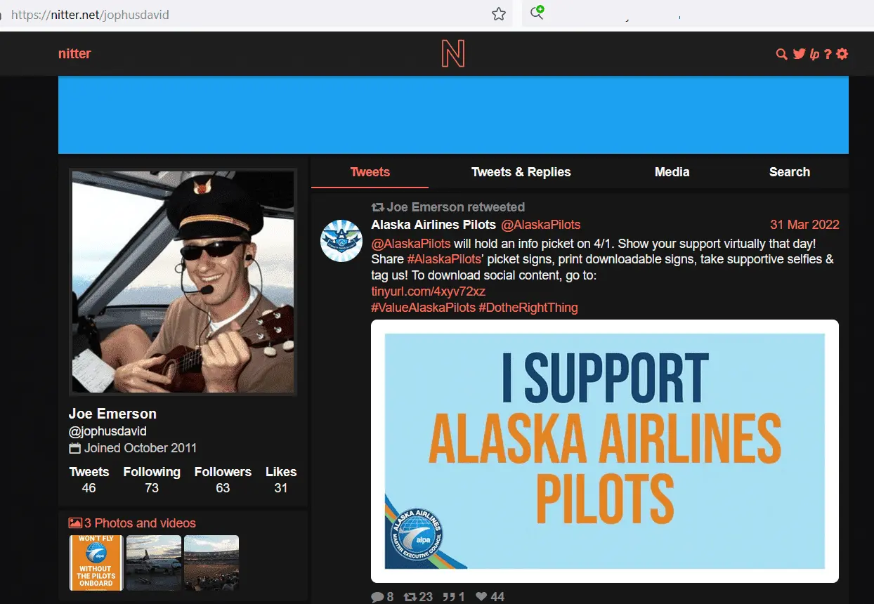Click the Likes count 31
Viewport: 874px width, 604px height.
point(281,488)
